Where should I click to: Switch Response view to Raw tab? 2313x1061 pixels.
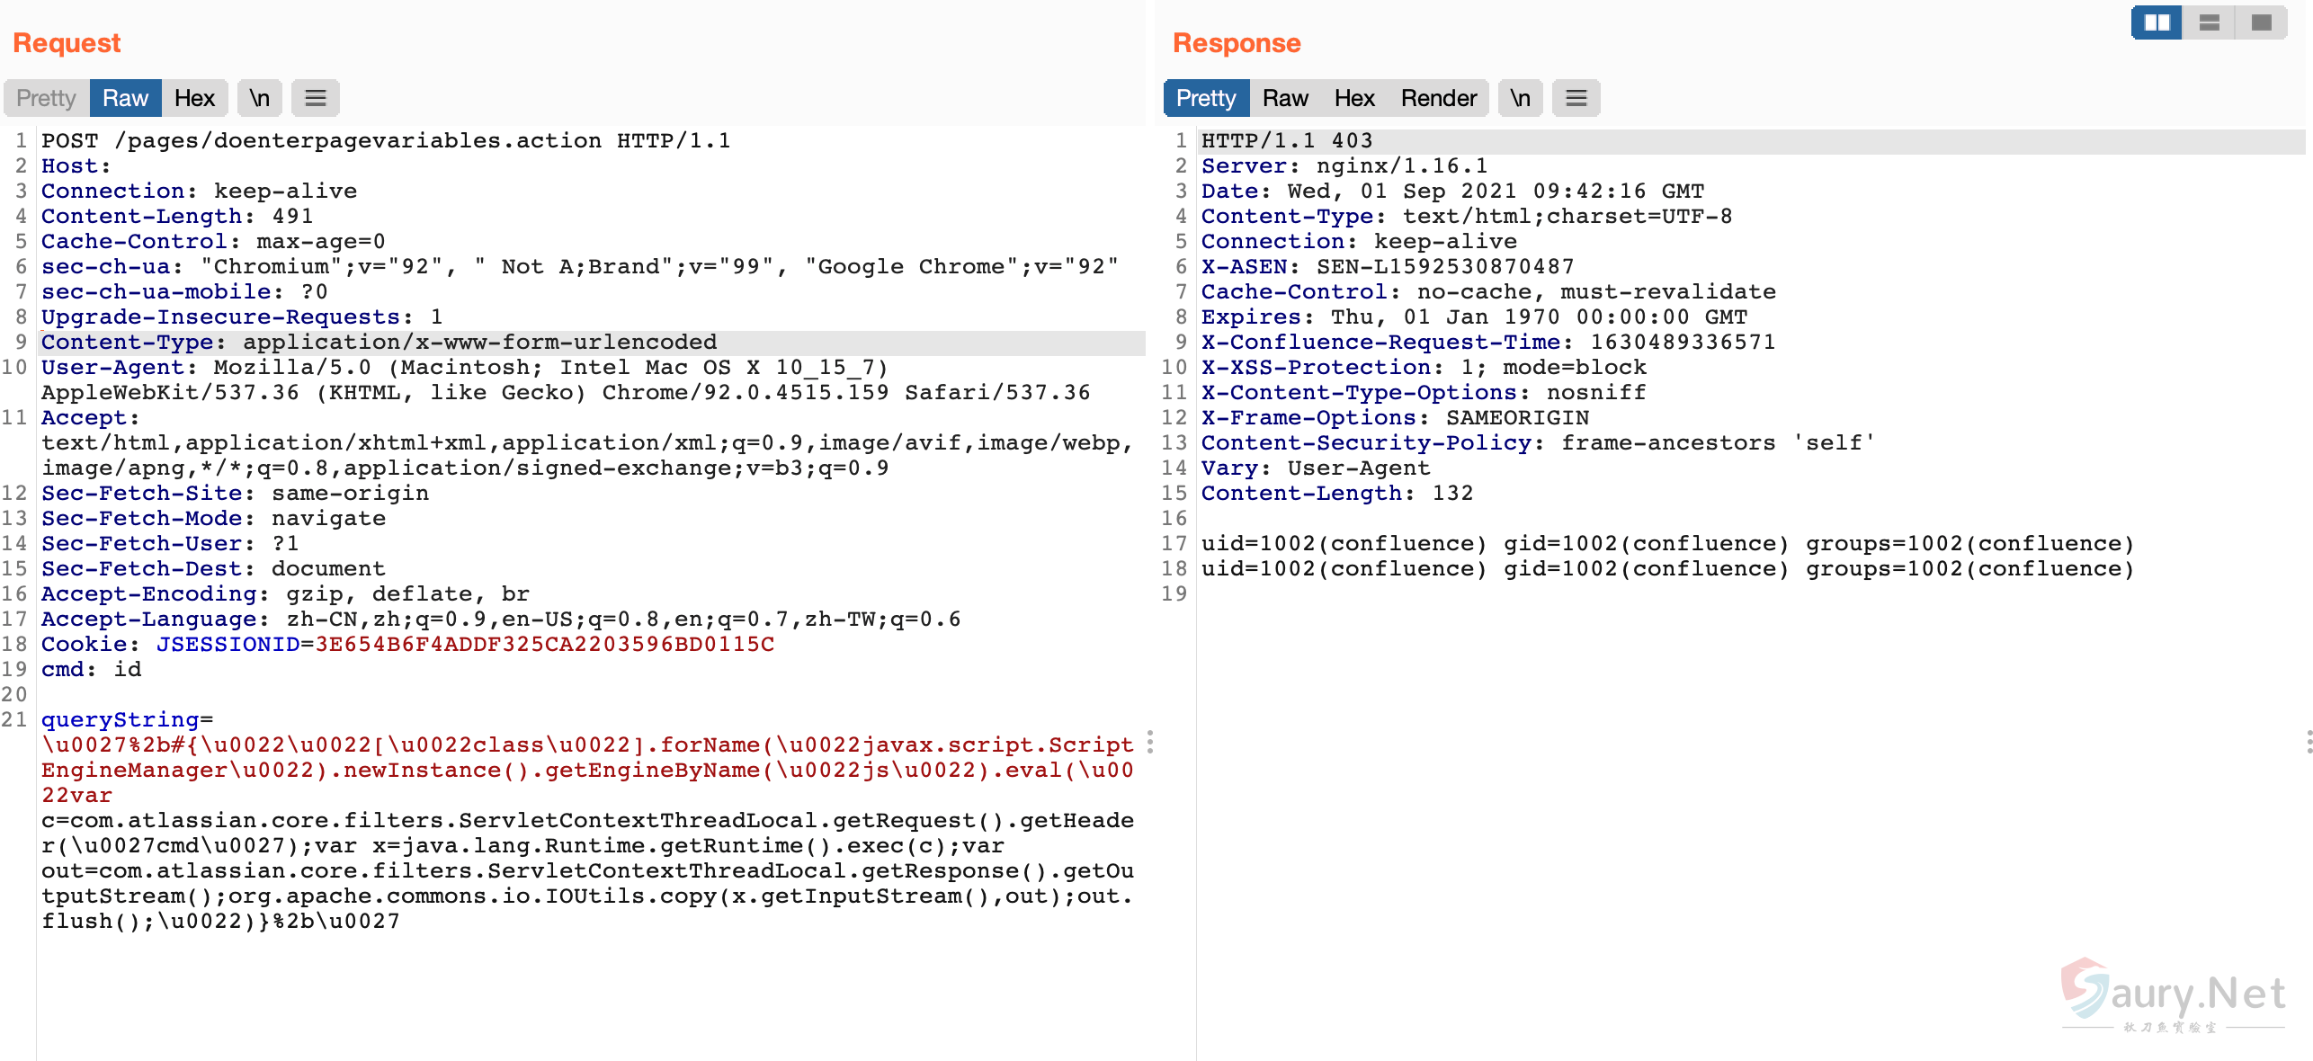[x=1285, y=98]
